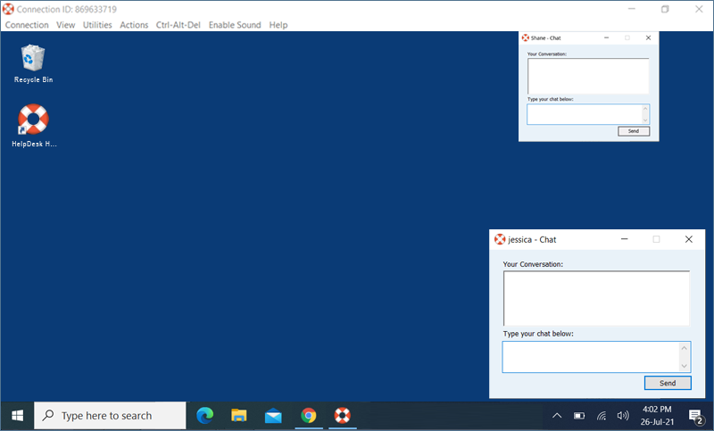The image size is (714, 431).
Task: Open the Recycle Bin desktop icon
Action: click(33, 59)
